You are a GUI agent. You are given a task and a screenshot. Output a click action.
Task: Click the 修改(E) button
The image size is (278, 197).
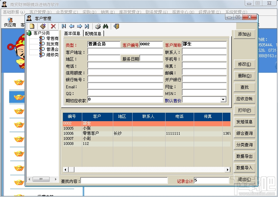(244, 64)
